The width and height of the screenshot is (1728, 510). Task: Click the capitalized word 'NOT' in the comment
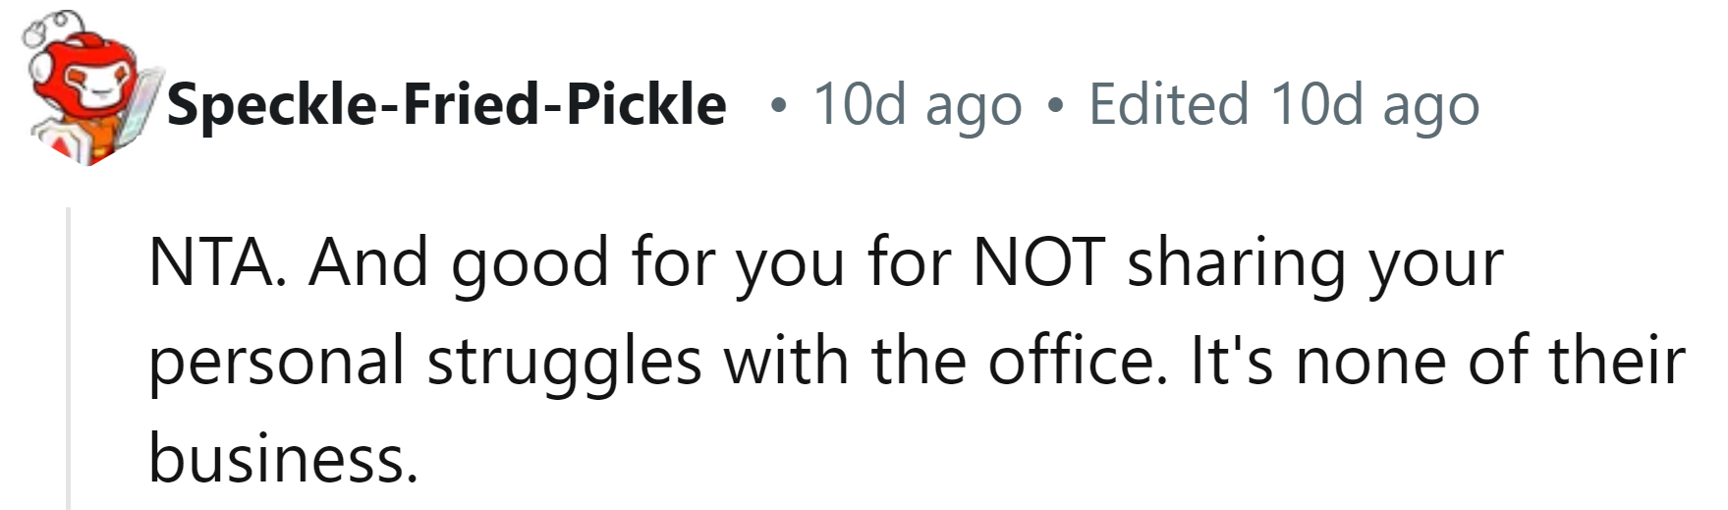(1038, 262)
